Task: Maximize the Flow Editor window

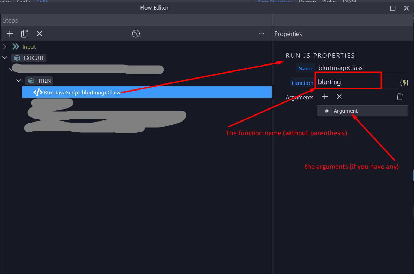Action: point(393,8)
